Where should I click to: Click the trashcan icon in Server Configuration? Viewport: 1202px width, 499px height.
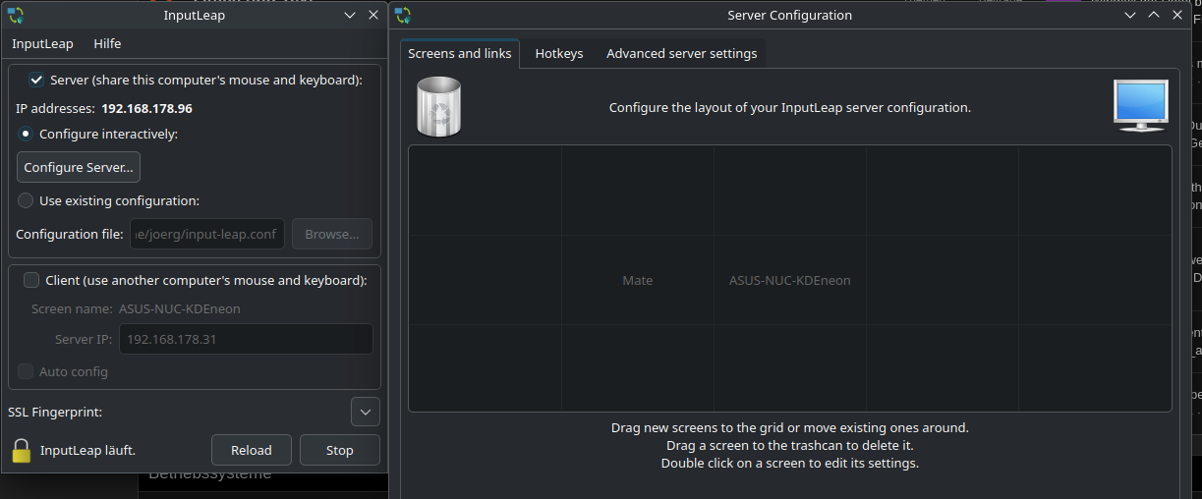(439, 106)
